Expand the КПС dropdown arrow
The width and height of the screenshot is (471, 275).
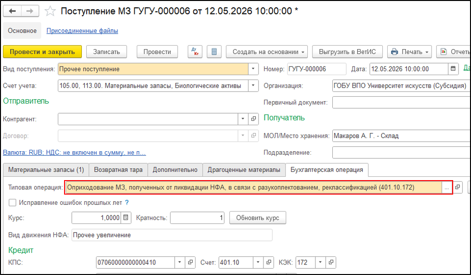click(x=180, y=262)
